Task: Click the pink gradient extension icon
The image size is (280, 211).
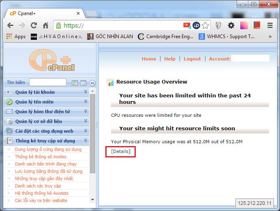Action: (244, 26)
